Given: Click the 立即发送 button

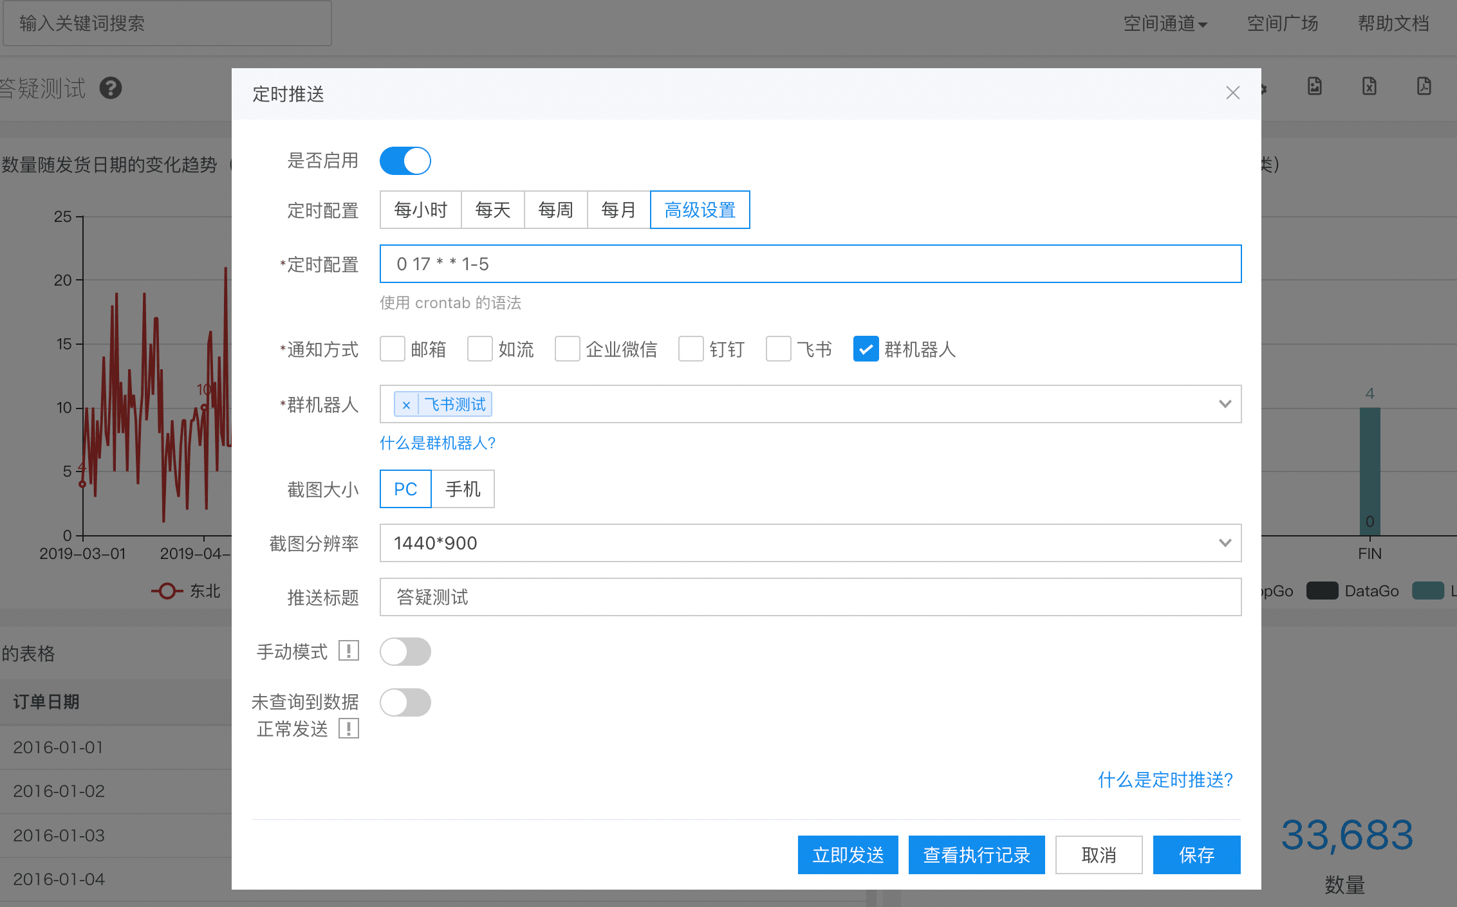Looking at the screenshot, I should pyautogui.click(x=848, y=855).
